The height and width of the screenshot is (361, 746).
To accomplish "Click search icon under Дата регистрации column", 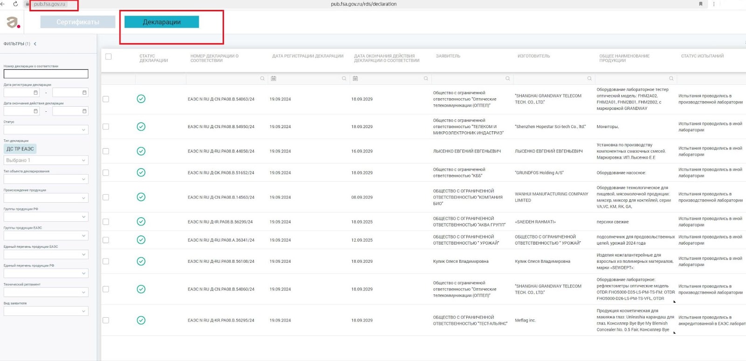I will pos(344,78).
